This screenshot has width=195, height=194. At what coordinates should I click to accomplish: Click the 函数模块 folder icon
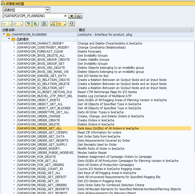click(x=13, y=39)
